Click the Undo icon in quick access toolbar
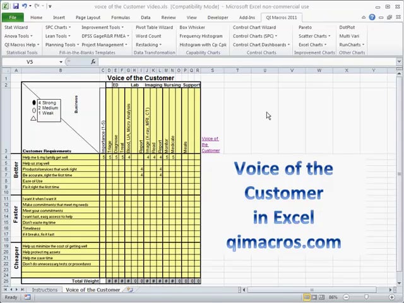 click(25, 6)
